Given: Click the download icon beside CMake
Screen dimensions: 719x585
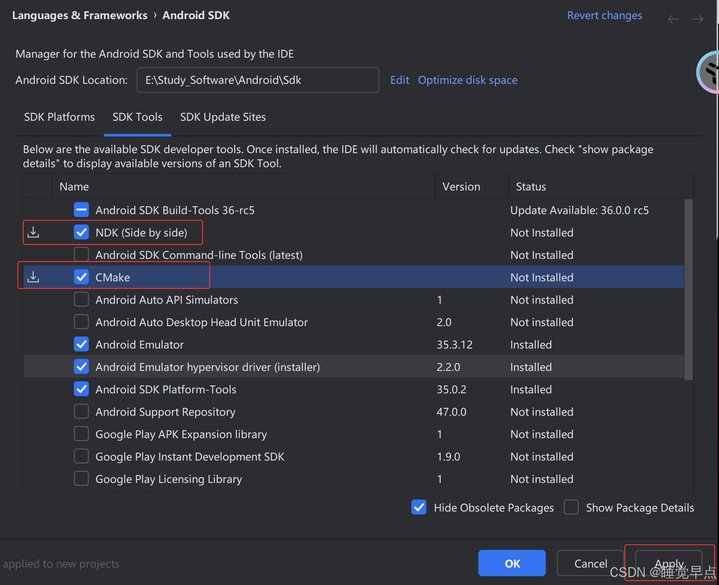Looking at the screenshot, I should [33, 277].
